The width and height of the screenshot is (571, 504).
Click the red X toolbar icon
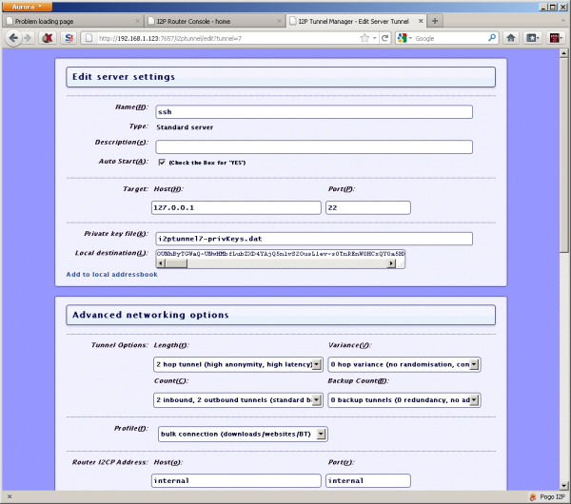coord(48,38)
